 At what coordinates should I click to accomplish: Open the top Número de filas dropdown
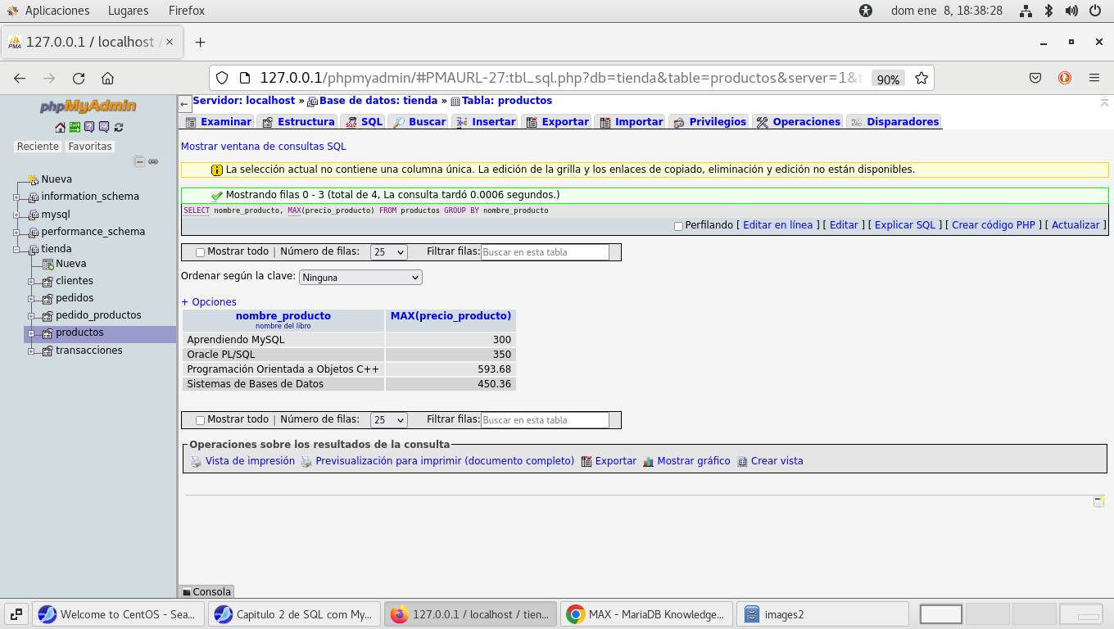click(x=388, y=252)
